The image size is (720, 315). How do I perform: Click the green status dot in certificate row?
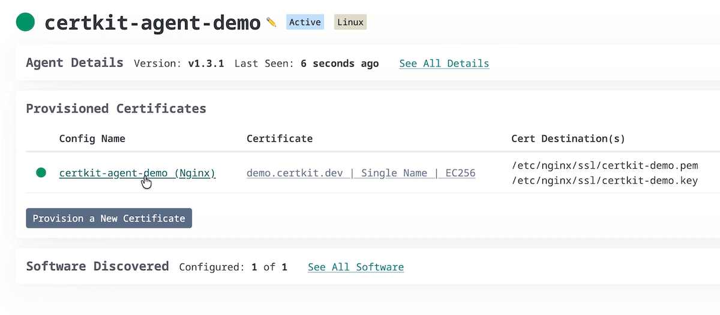click(x=41, y=172)
